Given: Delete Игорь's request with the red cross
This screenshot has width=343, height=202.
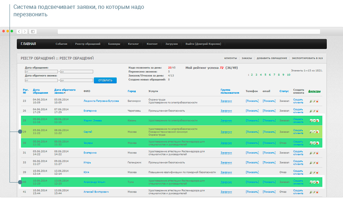Looking at the screenshot, I should coord(317,163).
